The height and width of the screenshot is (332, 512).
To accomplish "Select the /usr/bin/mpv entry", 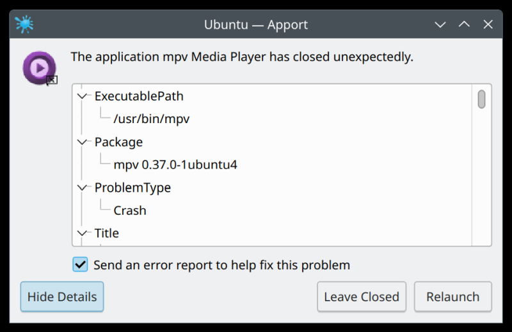I will (152, 119).
